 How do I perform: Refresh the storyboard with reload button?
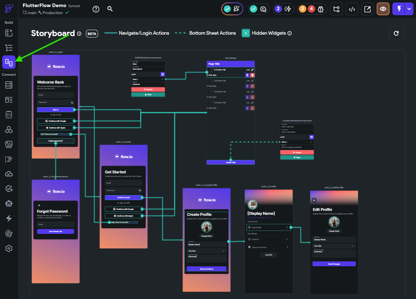(x=396, y=33)
